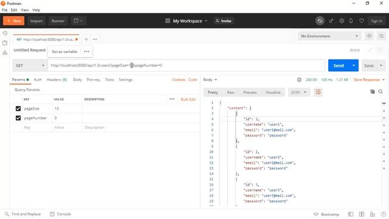This screenshot has width=389, height=219.
Task: Open the GET method dropdown
Action: [x=30, y=66]
